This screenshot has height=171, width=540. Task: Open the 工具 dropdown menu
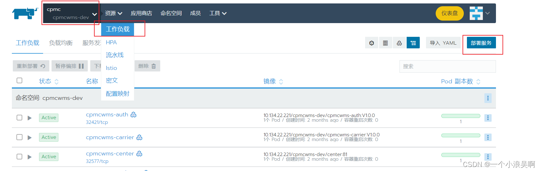218,13
